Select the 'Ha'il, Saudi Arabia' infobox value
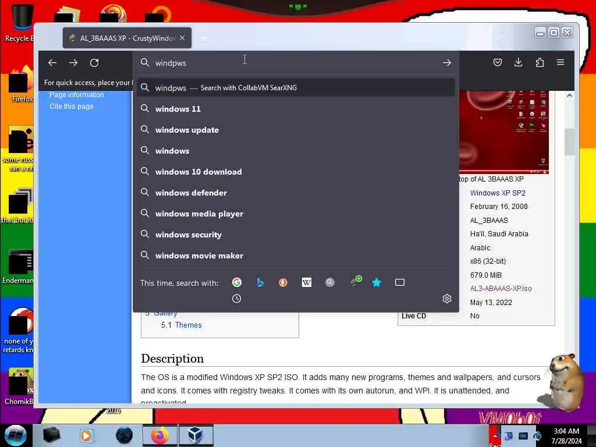596x447 pixels. point(499,234)
